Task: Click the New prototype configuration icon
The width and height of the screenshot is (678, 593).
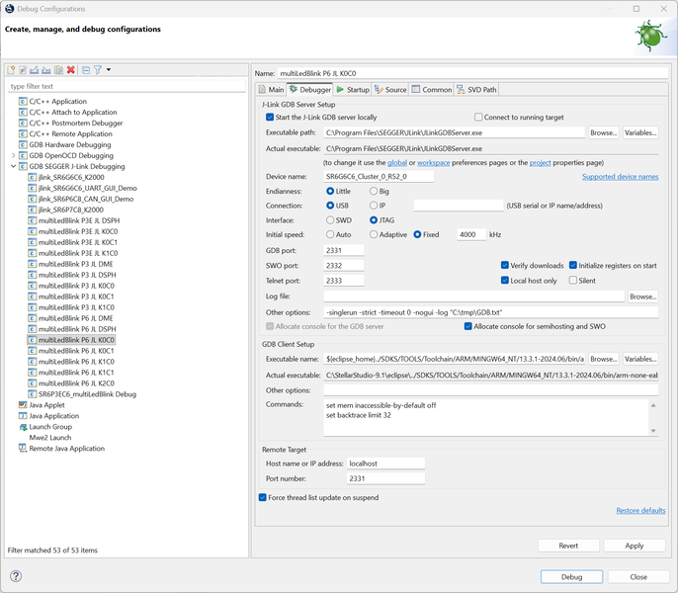Action: pos(23,69)
